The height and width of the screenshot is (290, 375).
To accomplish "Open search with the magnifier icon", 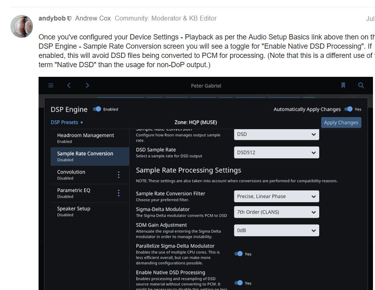I will [361, 85].
